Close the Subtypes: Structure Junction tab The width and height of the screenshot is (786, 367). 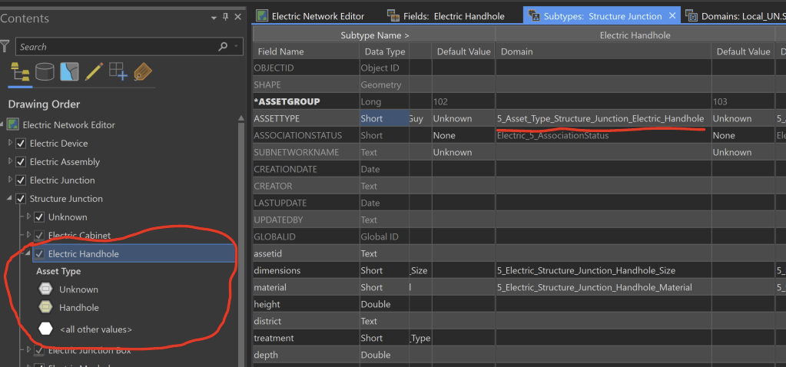click(673, 16)
